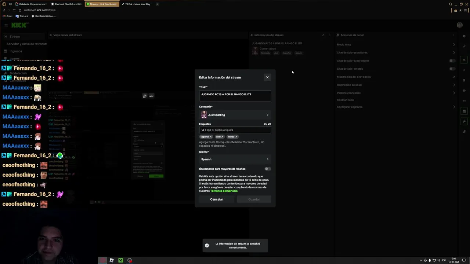This screenshot has height=264, width=470.
Task: Reload the page
Action: tap(14, 10)
